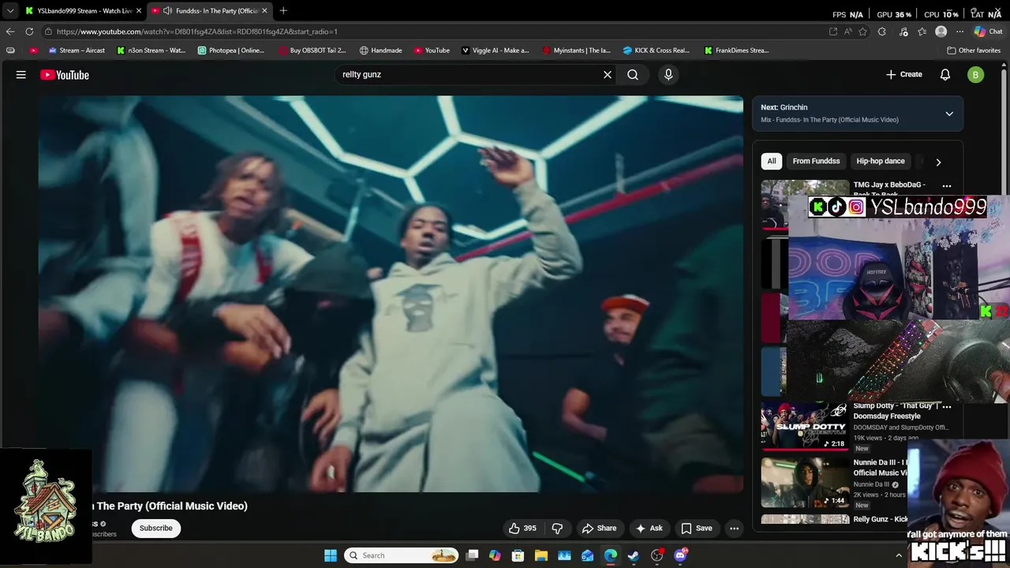Open the Copilot Chat button

988,32
